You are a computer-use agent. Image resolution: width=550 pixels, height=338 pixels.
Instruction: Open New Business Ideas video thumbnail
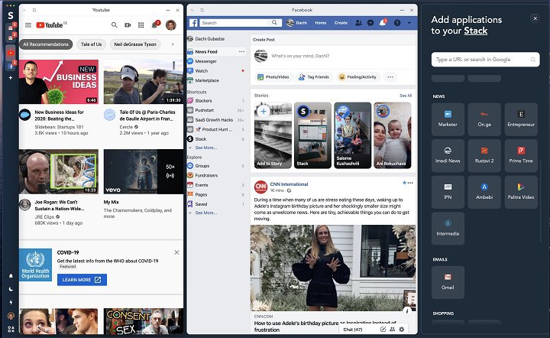59,82
